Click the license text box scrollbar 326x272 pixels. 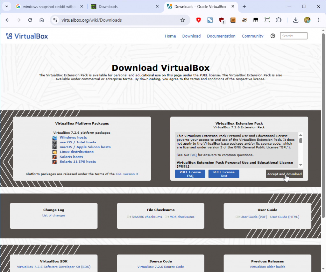coord(301,150)
